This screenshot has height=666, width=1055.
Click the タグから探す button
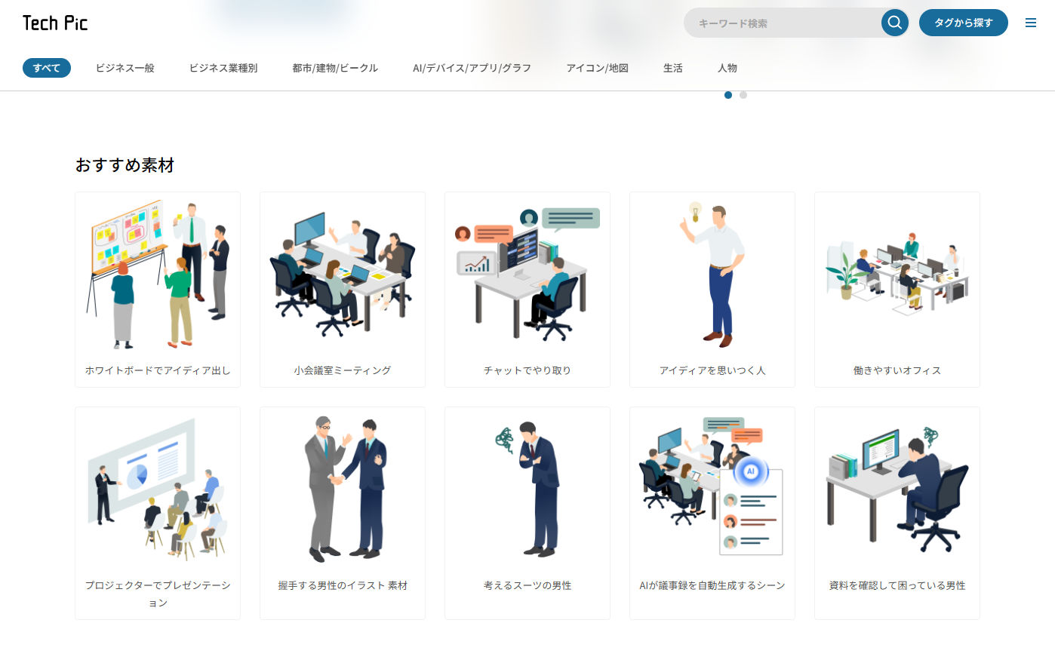pyautogui.click(x=963, y=23)
